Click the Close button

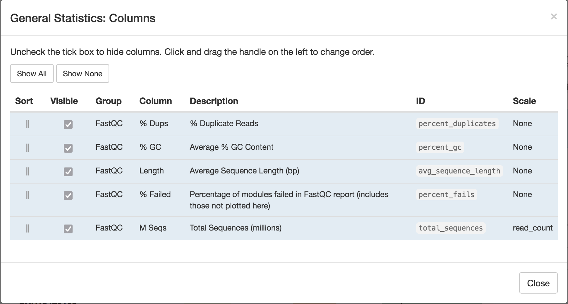(538, 283)
